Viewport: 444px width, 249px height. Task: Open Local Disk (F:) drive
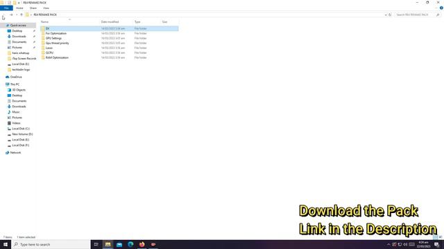(x=20, y=145)
